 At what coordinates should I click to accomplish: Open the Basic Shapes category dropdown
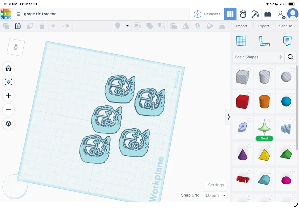click(x=258, y=57)
